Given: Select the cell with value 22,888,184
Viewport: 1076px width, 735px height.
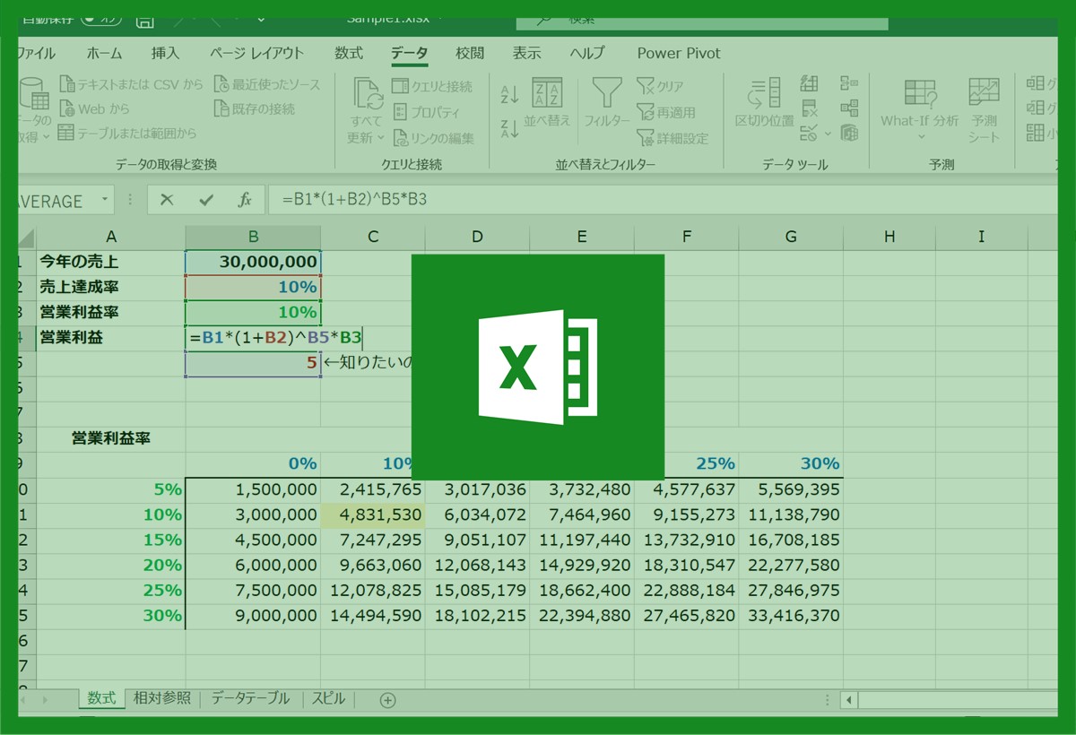Looking at the screenshot, I should (x=687, y=591).
